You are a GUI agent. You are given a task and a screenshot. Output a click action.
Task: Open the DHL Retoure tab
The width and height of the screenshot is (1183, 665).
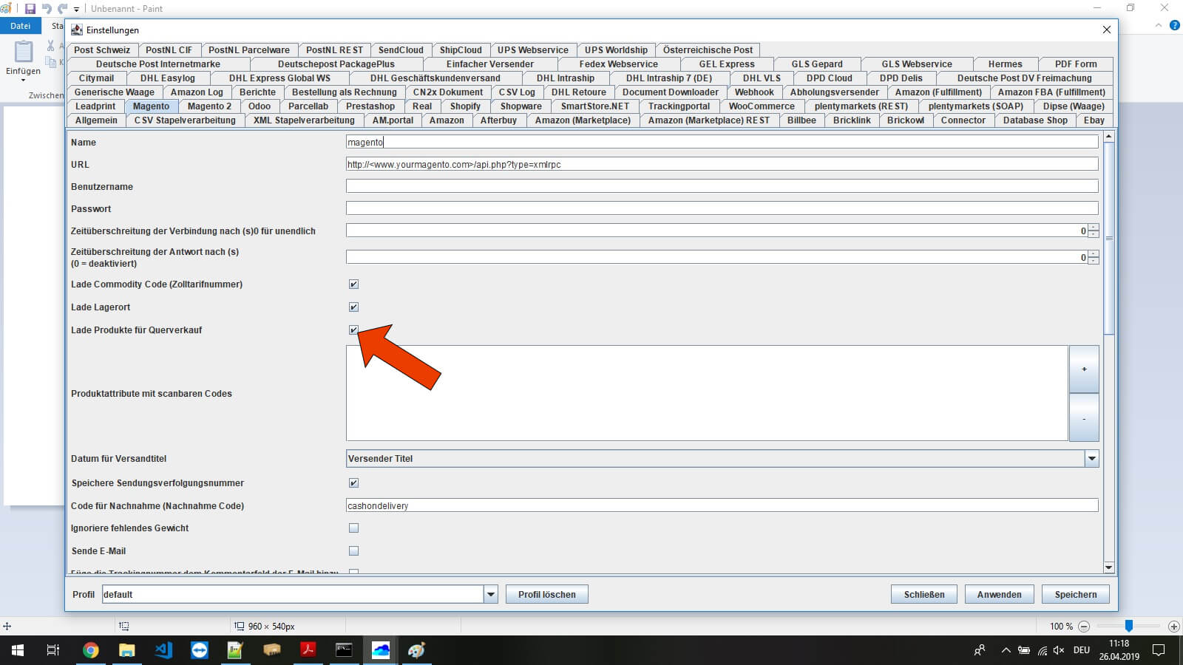[x=578, y=92]
